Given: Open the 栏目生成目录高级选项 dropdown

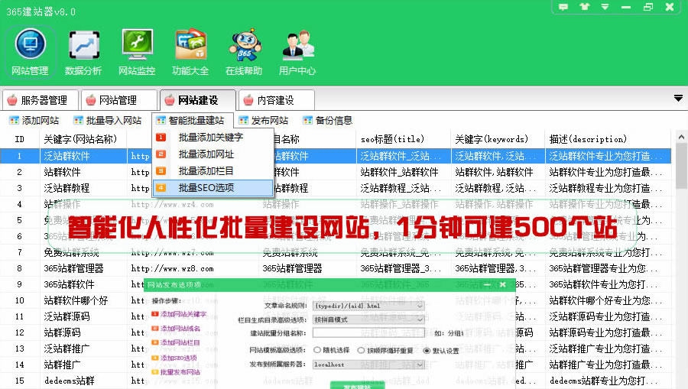Looking at the screenshot, I should tap(368, 319).
